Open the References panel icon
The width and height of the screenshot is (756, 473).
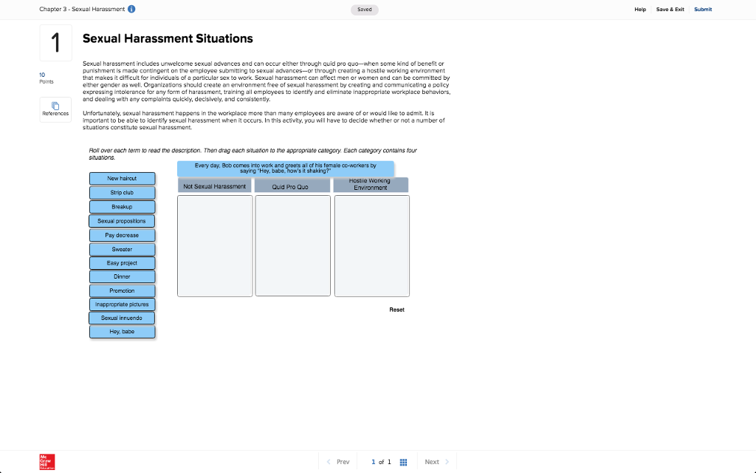click(x=55, y=106)
